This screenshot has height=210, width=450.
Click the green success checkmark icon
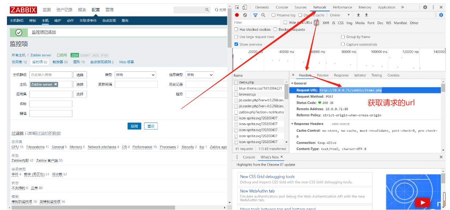point(19,32)
